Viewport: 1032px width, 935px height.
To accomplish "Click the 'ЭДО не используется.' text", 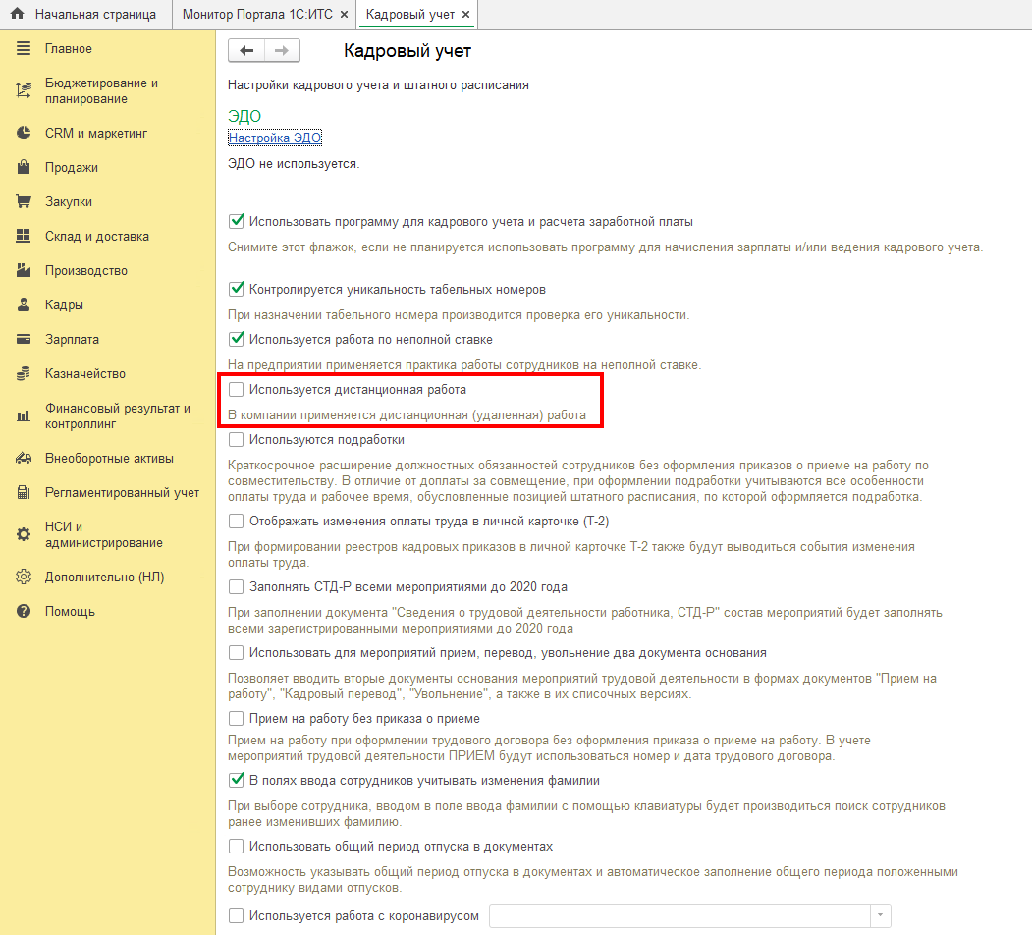I will [x=294, y=163].
